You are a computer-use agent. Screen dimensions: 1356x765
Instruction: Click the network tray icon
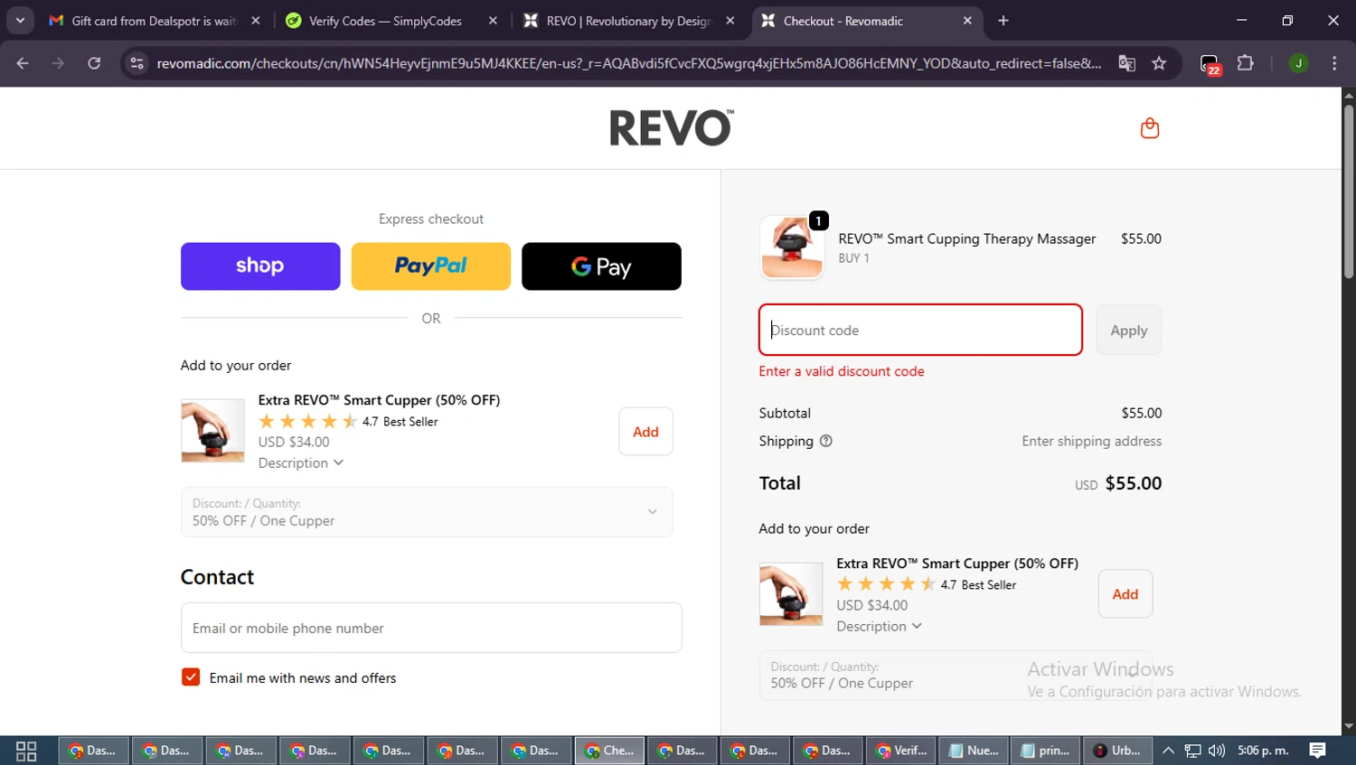[1193, 751]
